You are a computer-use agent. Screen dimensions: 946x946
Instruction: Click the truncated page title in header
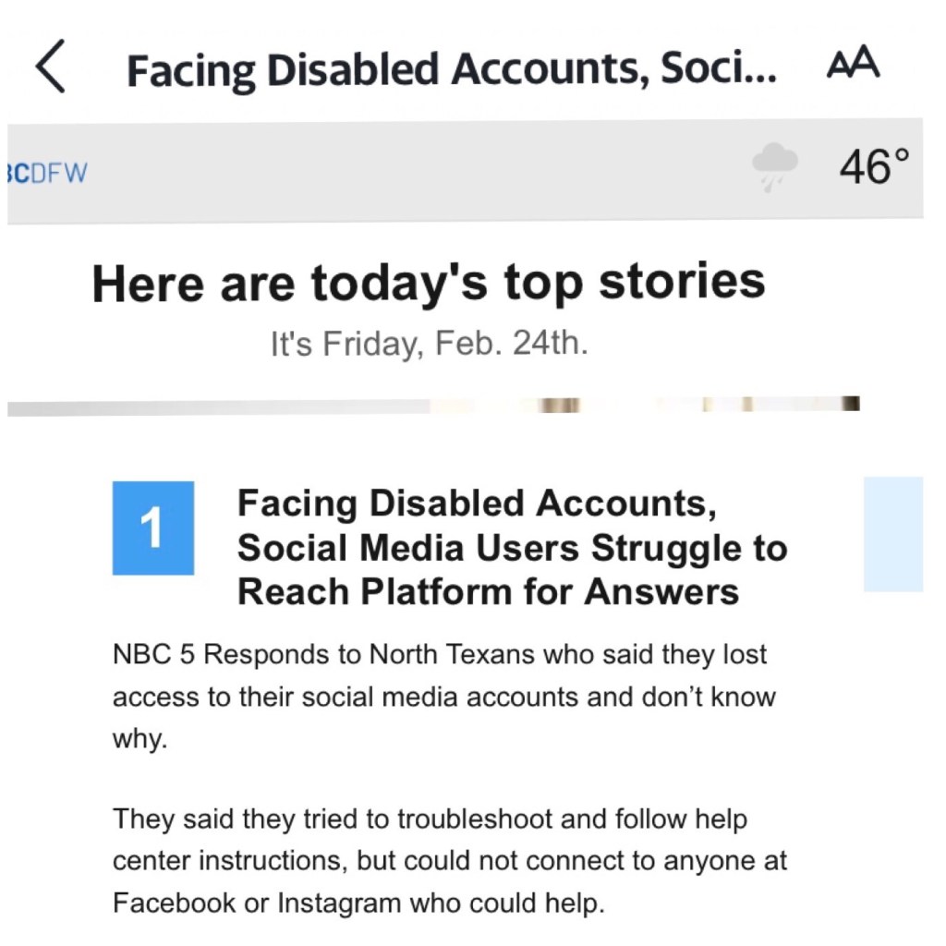[x=451, y=69]
